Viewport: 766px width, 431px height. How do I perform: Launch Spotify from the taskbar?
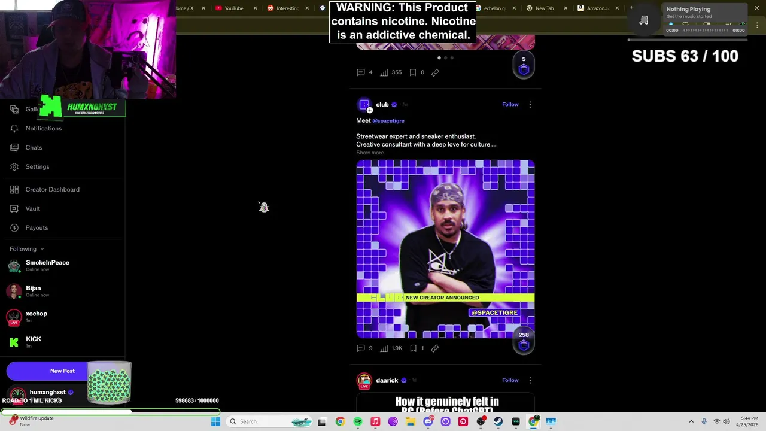pos(358,421)
